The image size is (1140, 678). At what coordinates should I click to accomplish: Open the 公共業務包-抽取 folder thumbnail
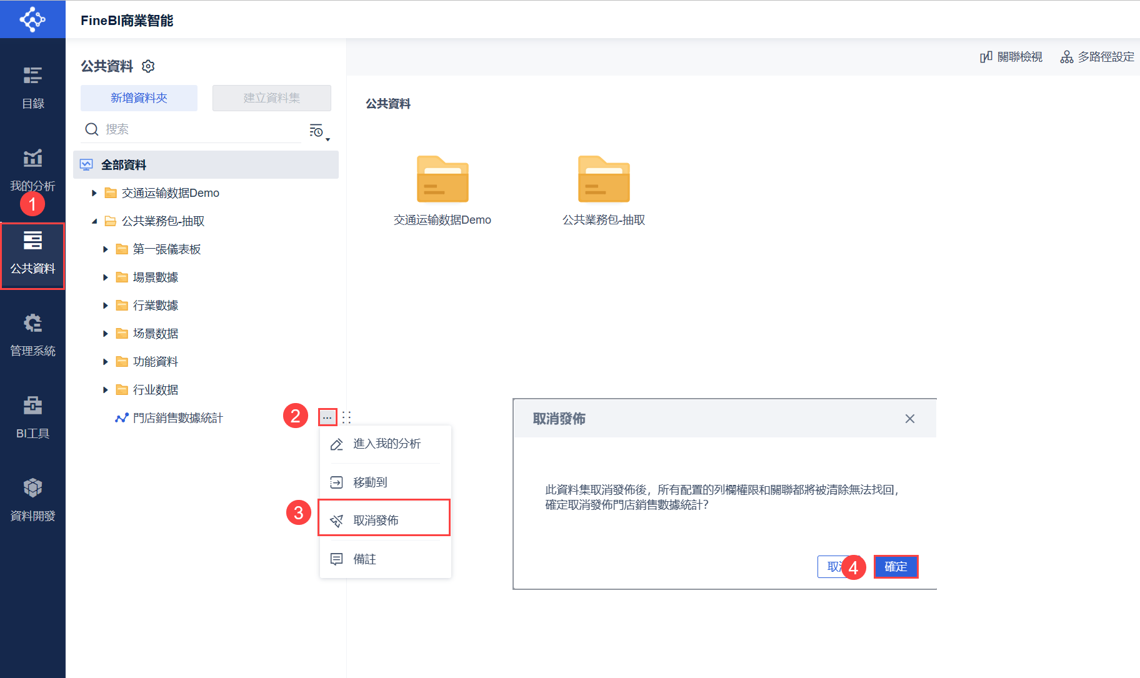[x=604, y=179]
